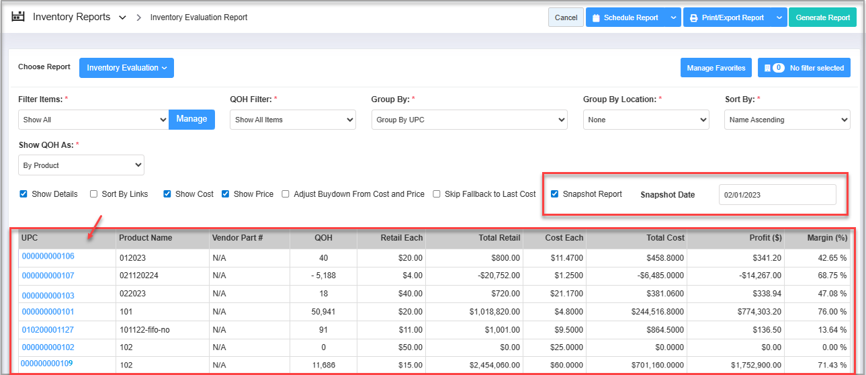The height and width of the screenshot is (375, 866).
Task: Toggle the Show Details checkbox
Action: (x=24, y=194)
